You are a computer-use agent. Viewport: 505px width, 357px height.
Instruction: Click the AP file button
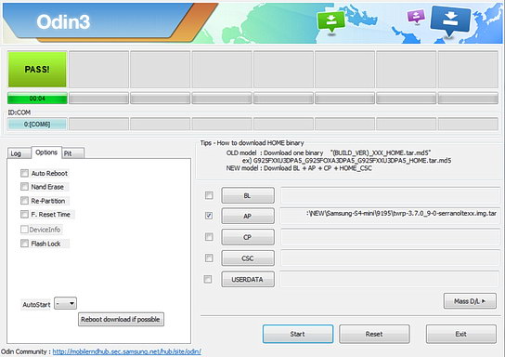click(248, 216)
